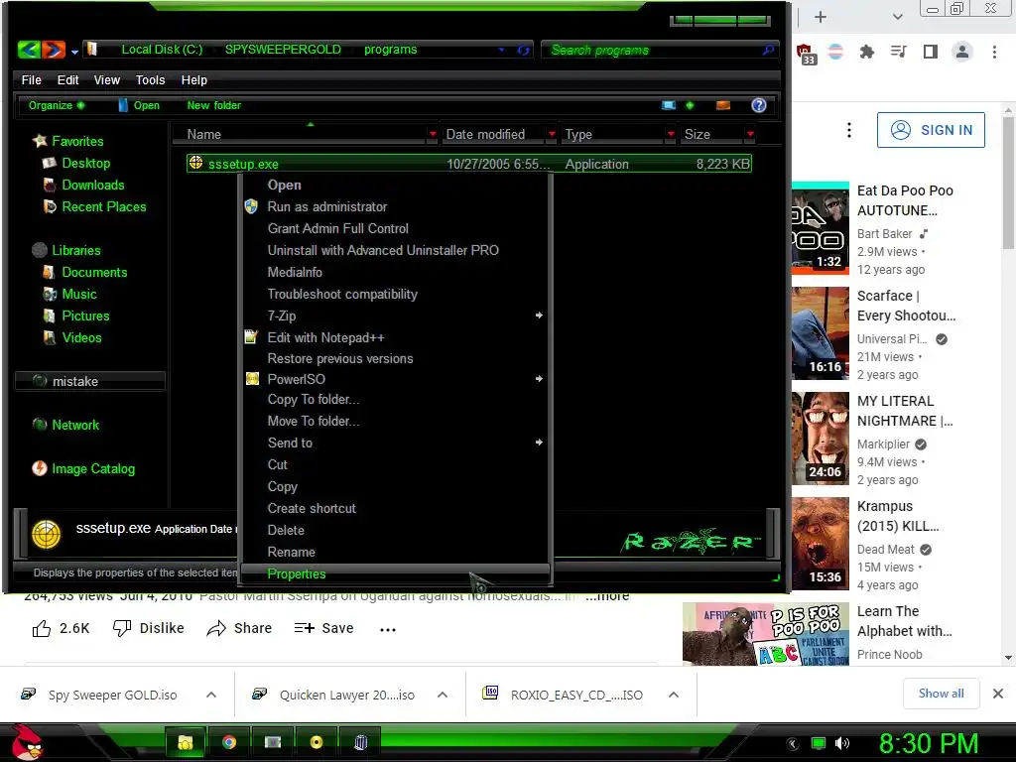Click the refresh icon in address bar
The width and height of the screenshot is (1016, 762).
click(523, 50)
